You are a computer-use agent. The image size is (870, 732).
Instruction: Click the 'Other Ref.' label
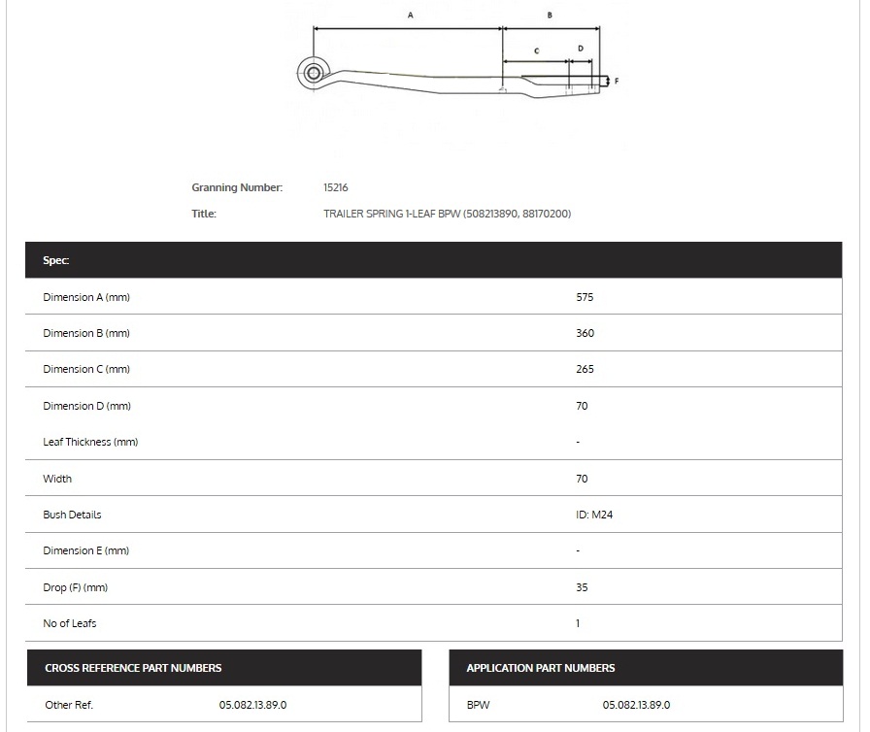click(69, 705)
